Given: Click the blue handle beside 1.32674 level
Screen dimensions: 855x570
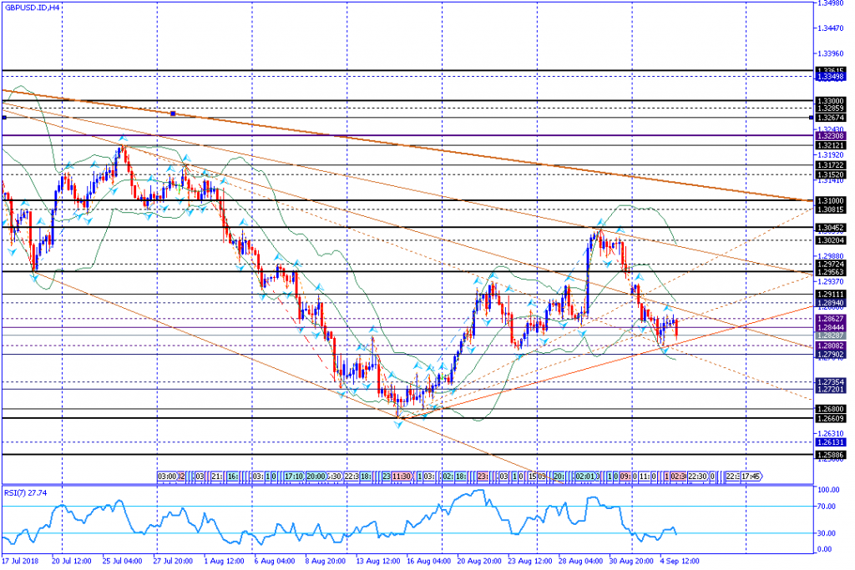Looking at the screenshot, I should [x=811, y=118].
